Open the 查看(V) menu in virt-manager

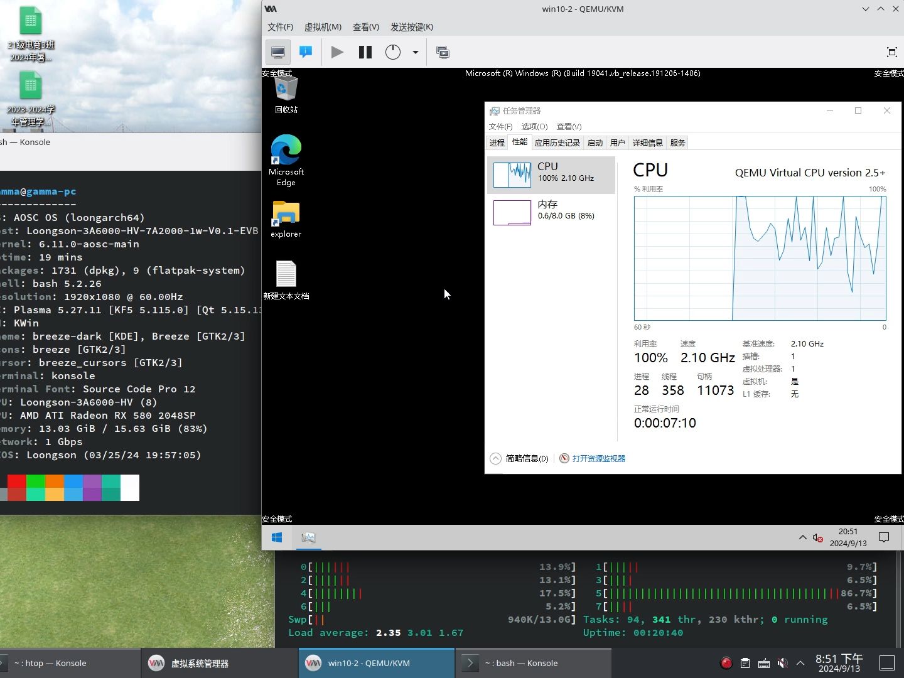366,27
